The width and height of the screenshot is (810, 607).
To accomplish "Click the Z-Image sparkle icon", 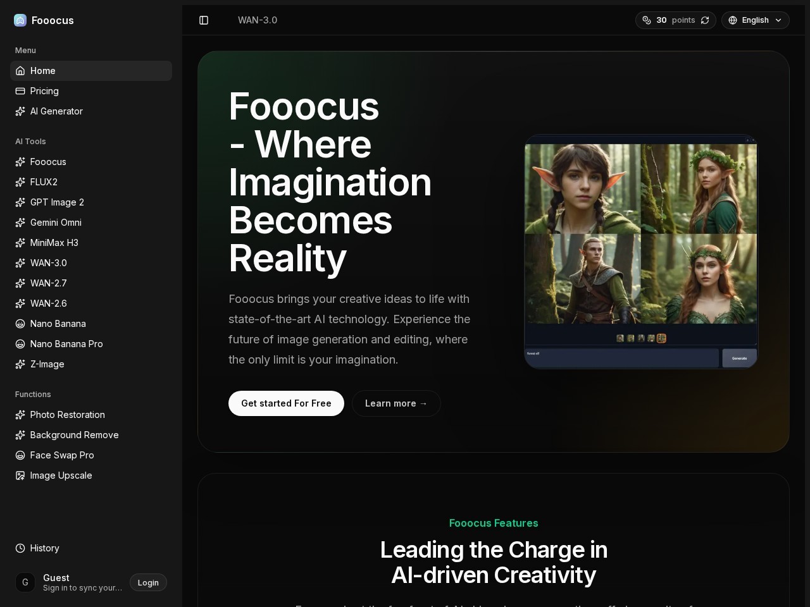I will (x=20, y=364).
